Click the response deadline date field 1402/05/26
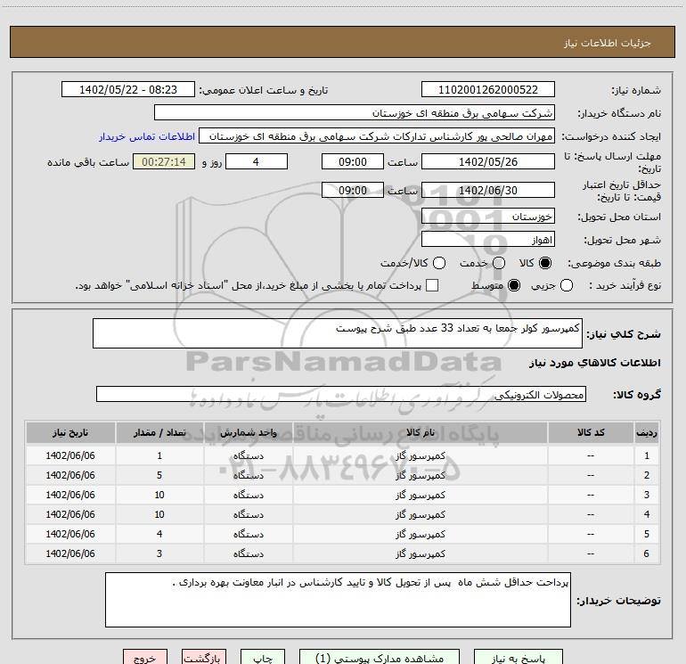 point(487,161)
